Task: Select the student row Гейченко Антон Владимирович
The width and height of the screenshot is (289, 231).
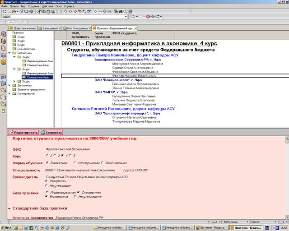Action: (135, 84)
